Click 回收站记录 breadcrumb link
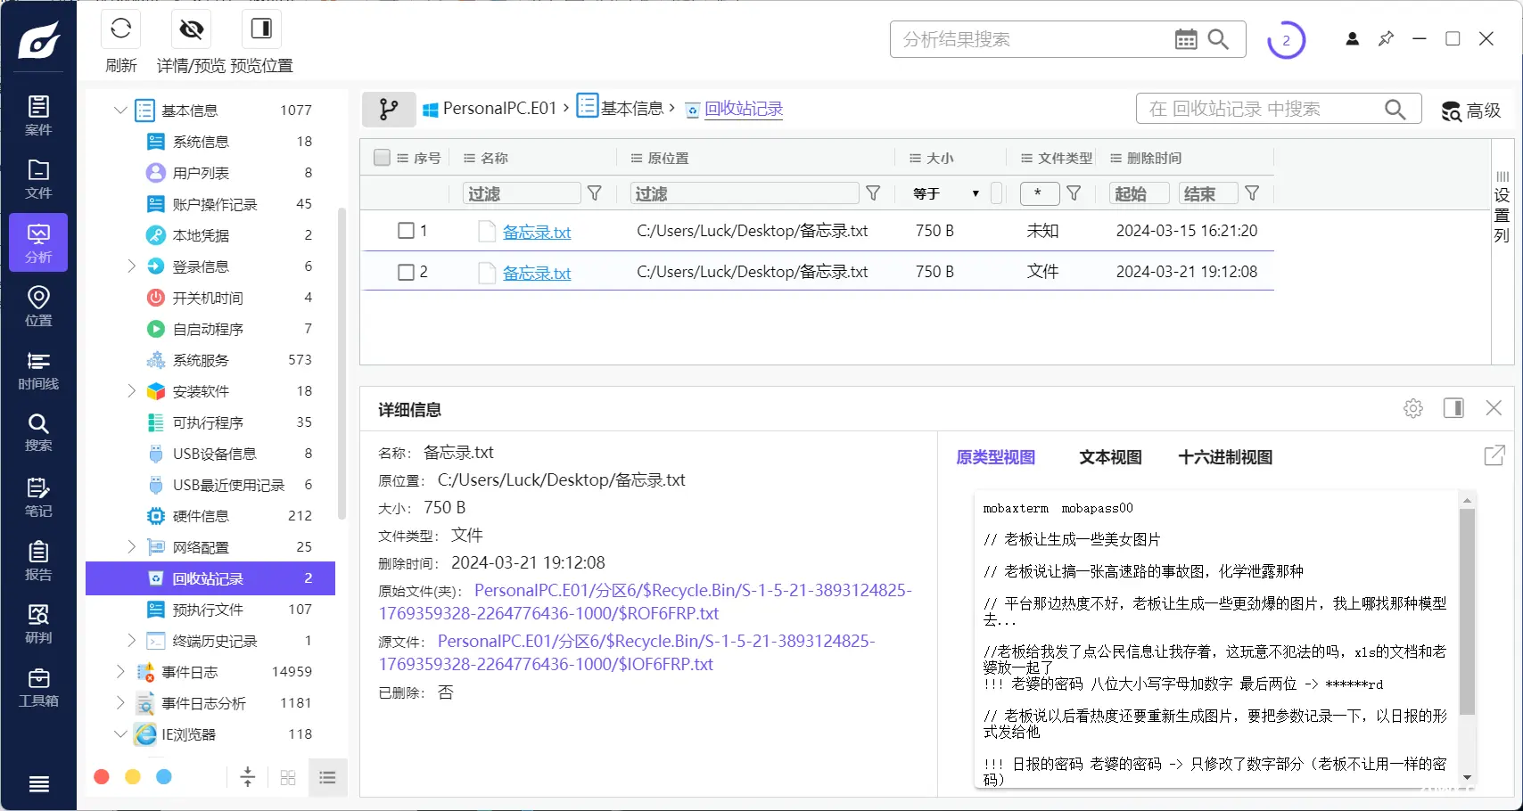Screen dimensions: 1523x811 [744, 109]
